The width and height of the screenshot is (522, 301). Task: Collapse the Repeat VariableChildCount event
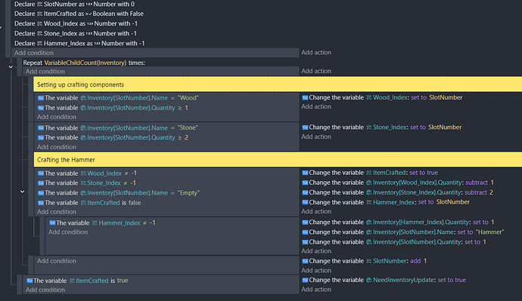click(x=11, y=67)
